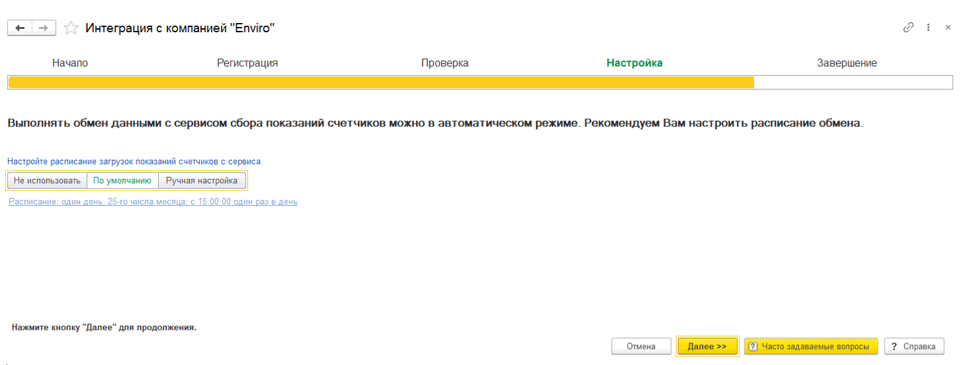
Task: Click the "Настройка" step label
Action: point(635,63)
